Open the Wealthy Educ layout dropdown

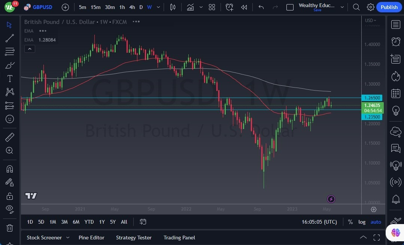[x=342, y=7]
